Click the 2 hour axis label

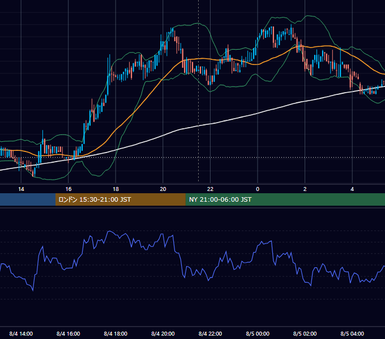(x=305, y=189)
